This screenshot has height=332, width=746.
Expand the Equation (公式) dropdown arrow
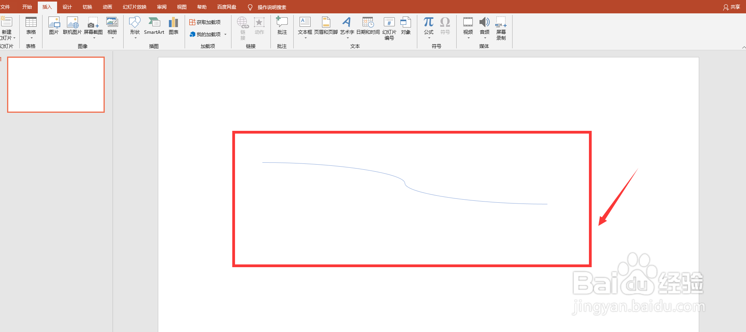coord(429,38)
